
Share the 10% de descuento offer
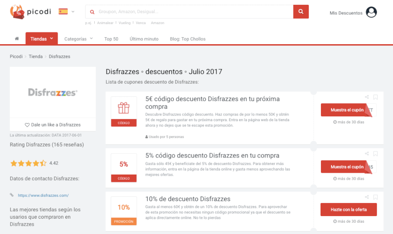367,197
